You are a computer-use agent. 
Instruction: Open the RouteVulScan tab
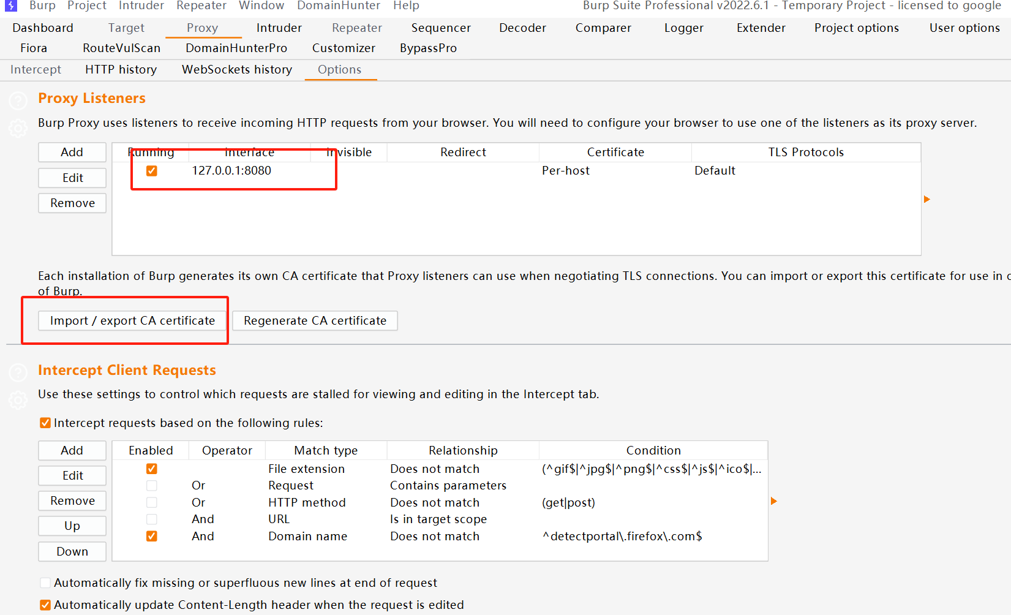(122, 48)
